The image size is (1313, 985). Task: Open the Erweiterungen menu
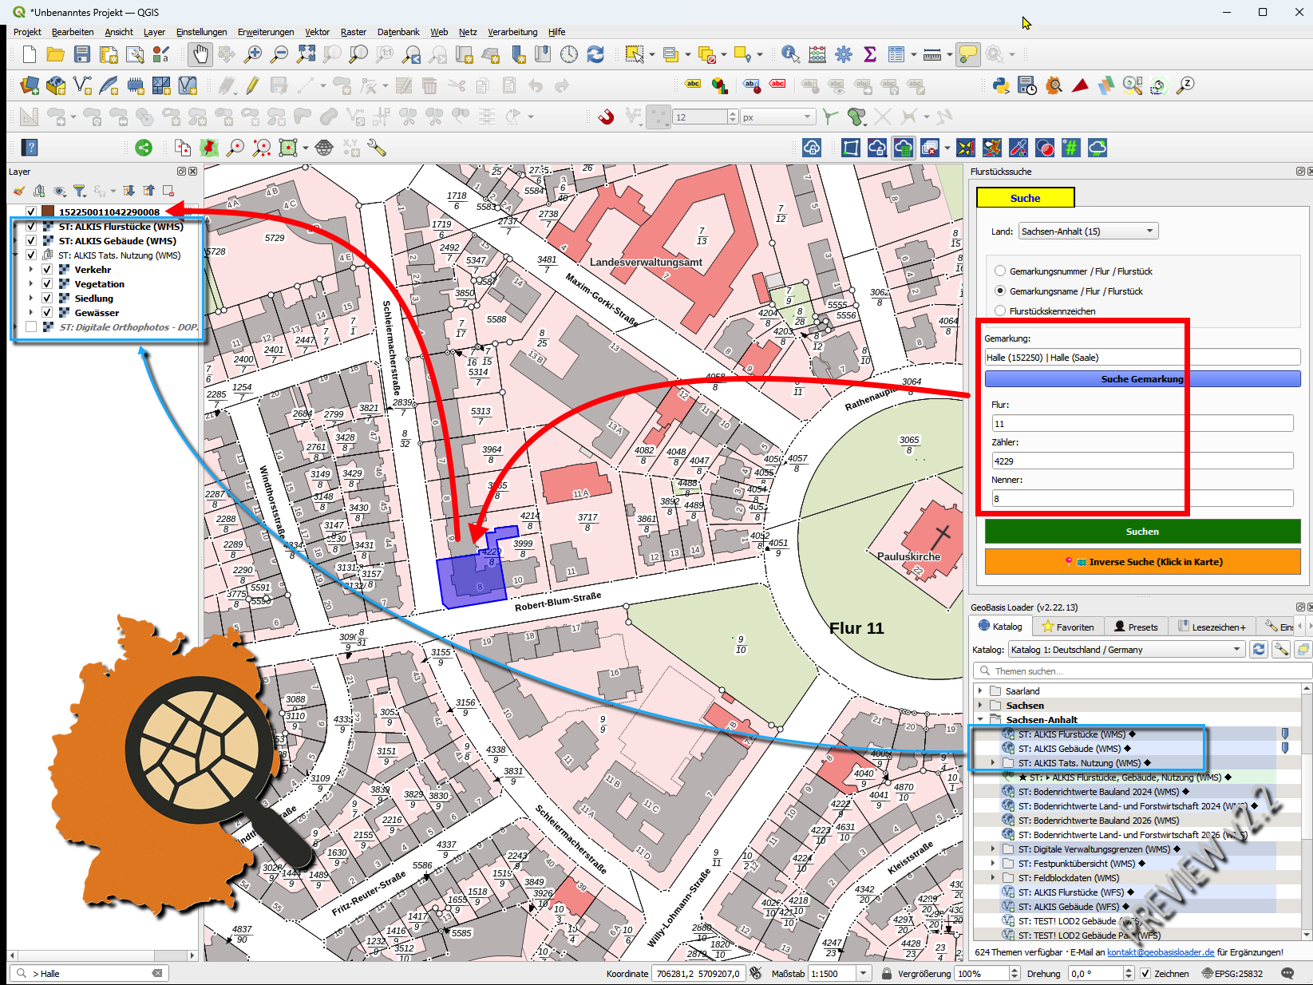click(266, 32)
